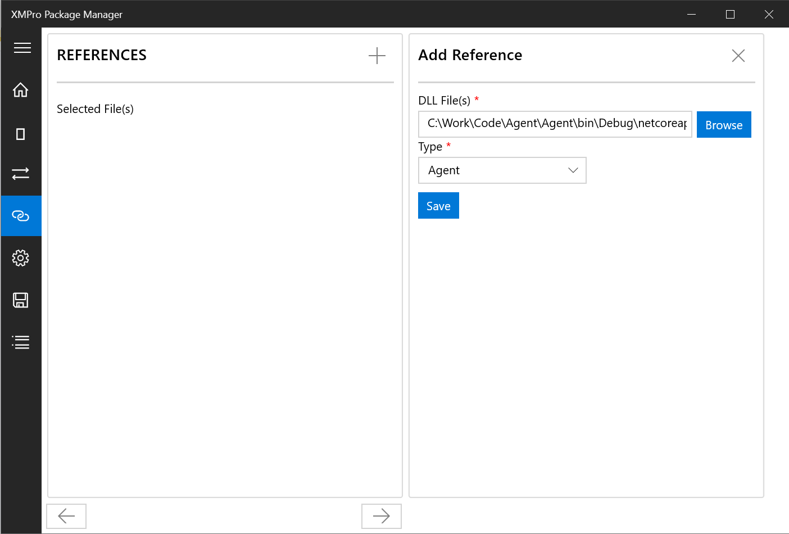789x534 pixels.
Task: Open the list view panel at sidebar bottom
Action: (21, 342)
